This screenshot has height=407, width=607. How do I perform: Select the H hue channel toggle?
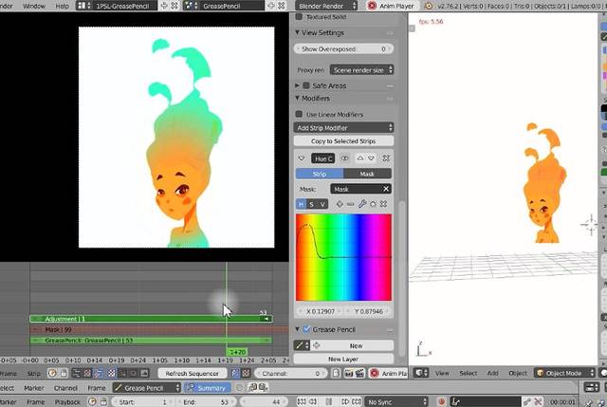[x=301, y=204]
